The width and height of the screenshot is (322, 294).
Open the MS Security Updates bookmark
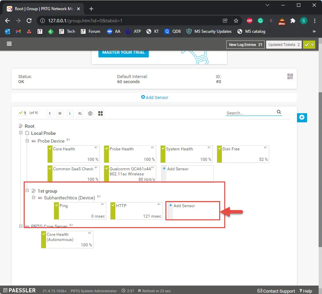(x=209, y=31)
